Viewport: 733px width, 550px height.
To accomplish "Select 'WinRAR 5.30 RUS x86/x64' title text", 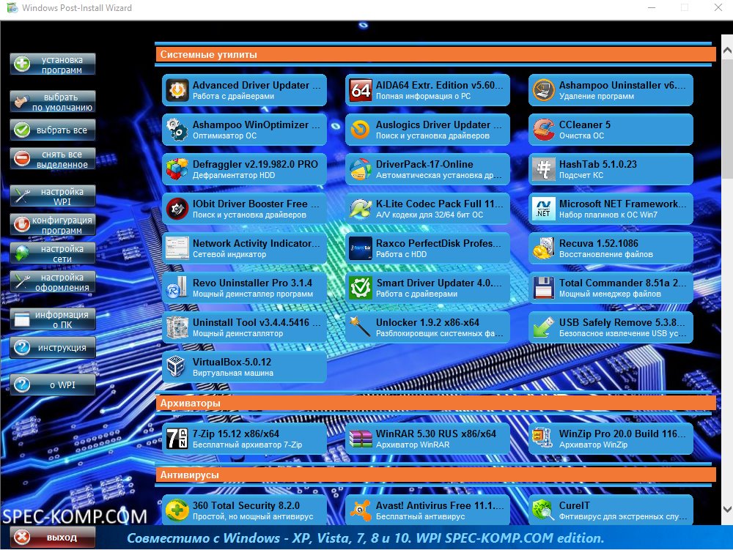I will point(435,434).
